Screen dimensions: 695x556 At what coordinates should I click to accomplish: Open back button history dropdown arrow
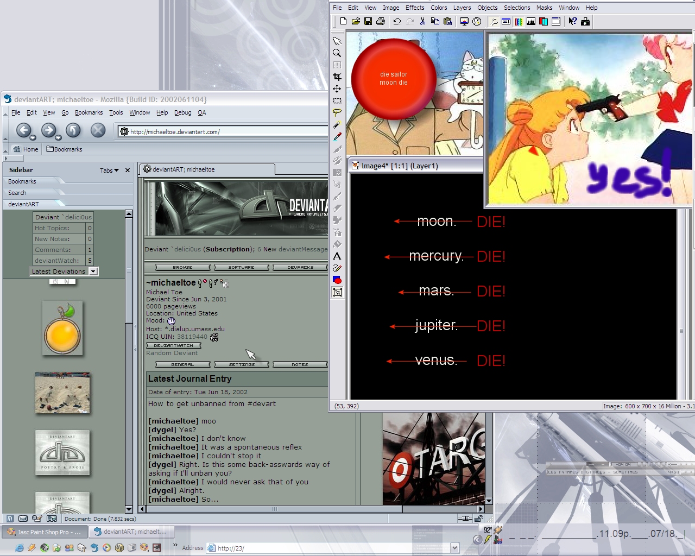pos(33,137)
